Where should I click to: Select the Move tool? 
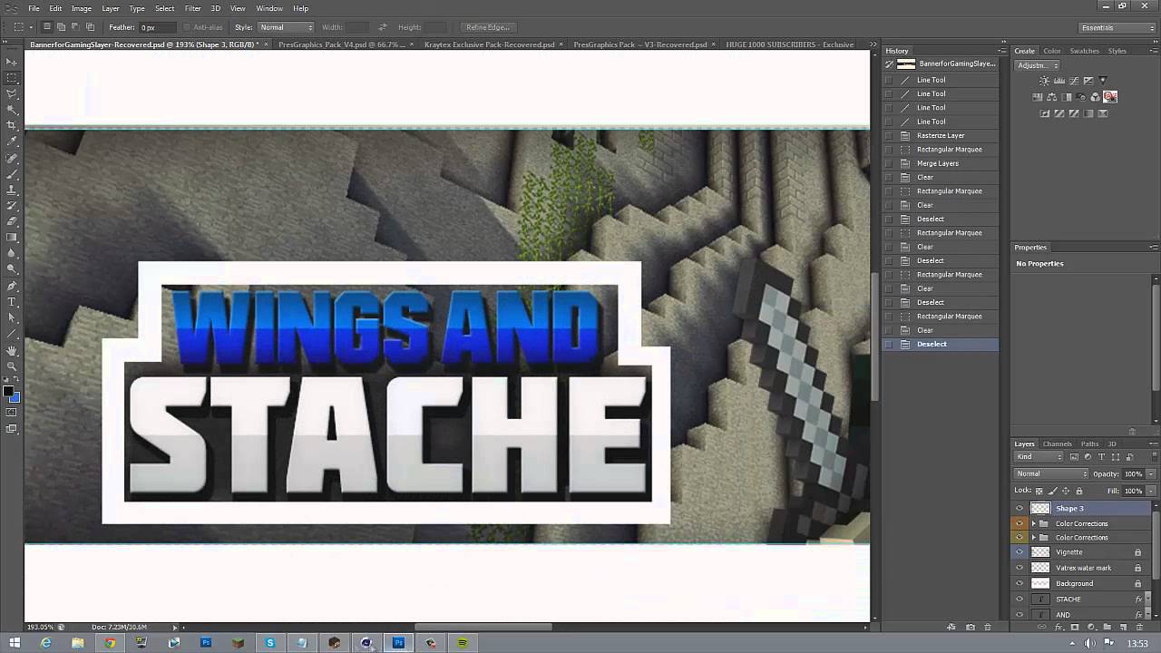tap(12, 62)
